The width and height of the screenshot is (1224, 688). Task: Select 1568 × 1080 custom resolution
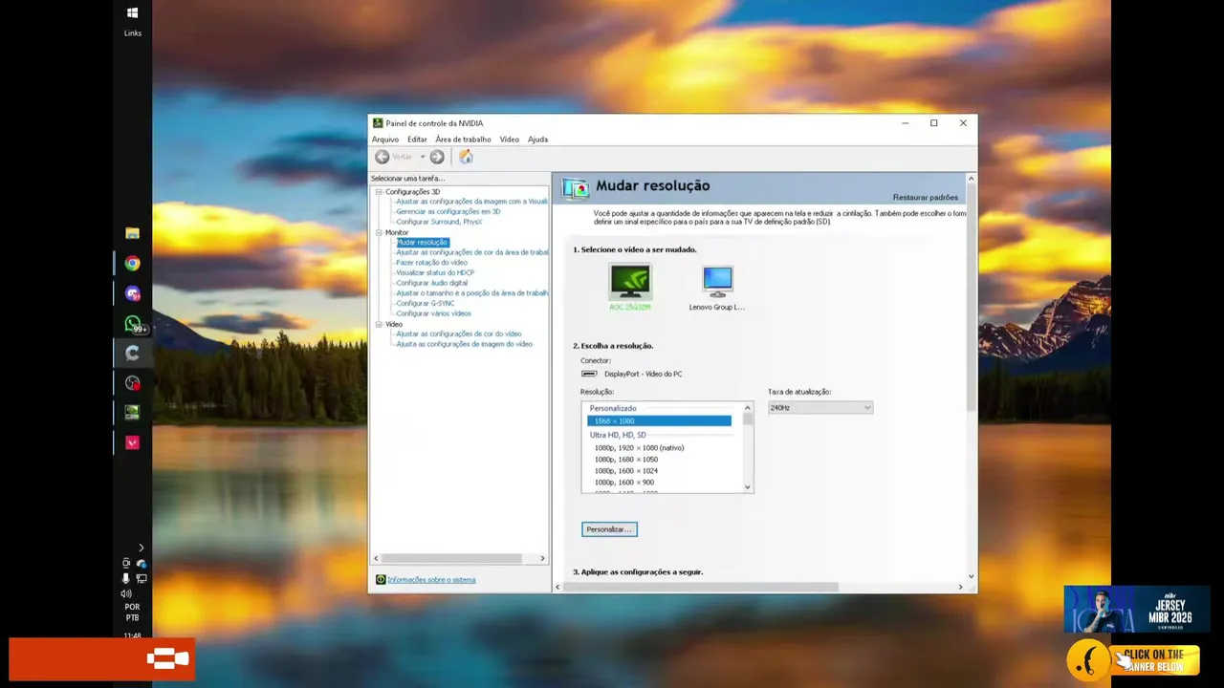click(x=659, y=421)
